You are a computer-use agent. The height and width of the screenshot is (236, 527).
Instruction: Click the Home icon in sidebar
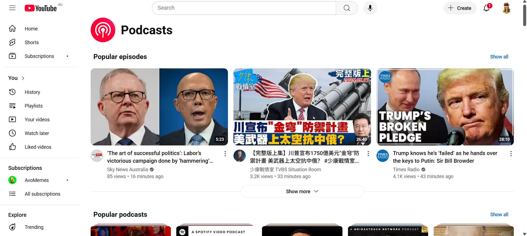(12, 29)
